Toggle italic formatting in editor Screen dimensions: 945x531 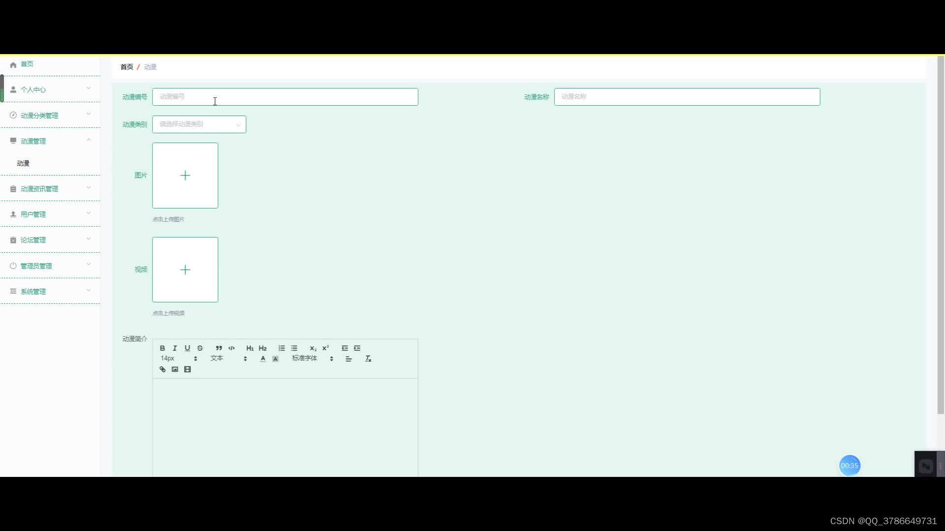pos(175,348)
